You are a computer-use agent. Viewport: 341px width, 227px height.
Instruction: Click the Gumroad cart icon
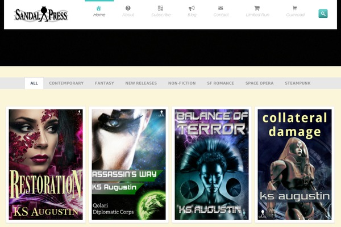tap(295, 8)
